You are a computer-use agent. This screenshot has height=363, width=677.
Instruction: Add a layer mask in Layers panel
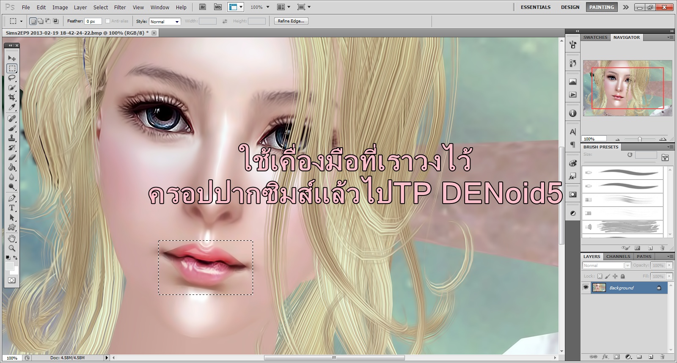[x=616, y=357]
